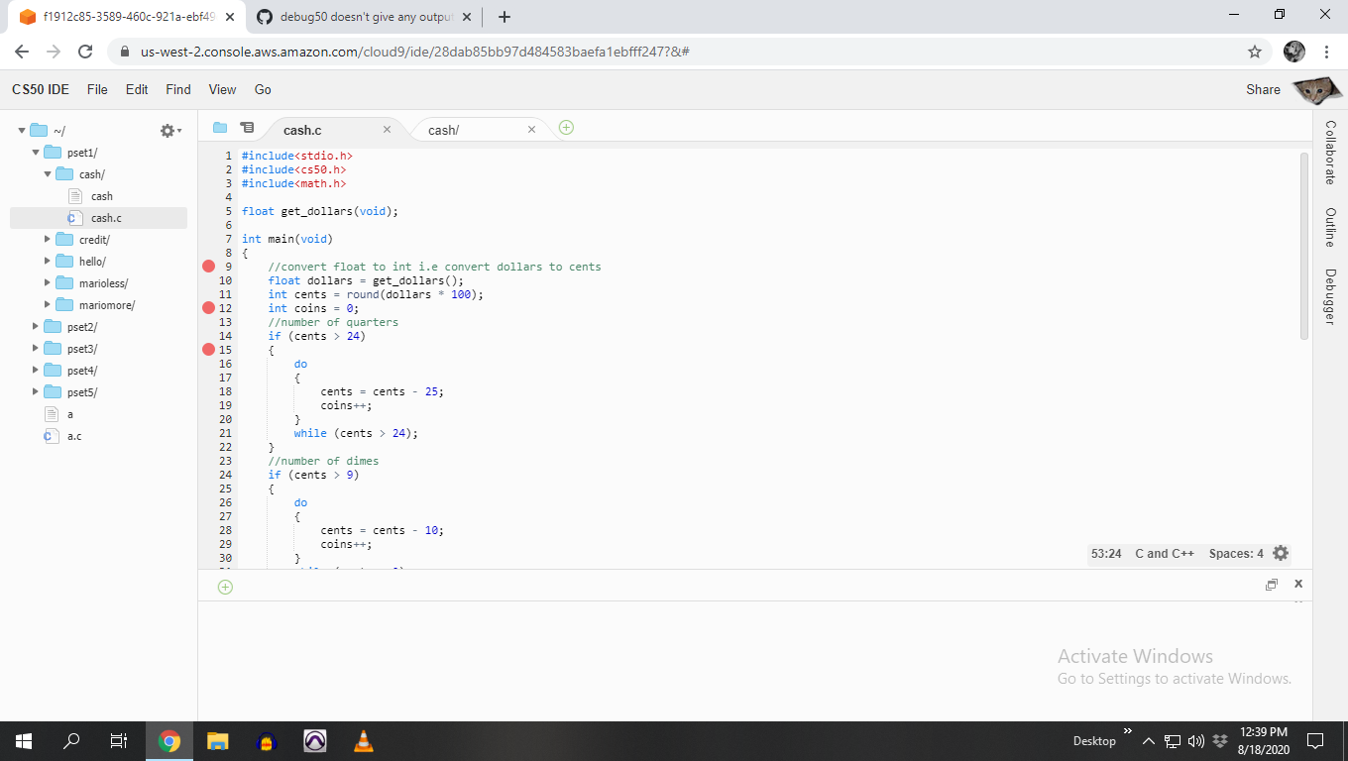This screenshot has width=1348, height=761.
Task: Open the C and C++ syntax mode selector
Action: [x=1165, y=553]
